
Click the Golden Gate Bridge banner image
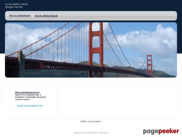91,50
